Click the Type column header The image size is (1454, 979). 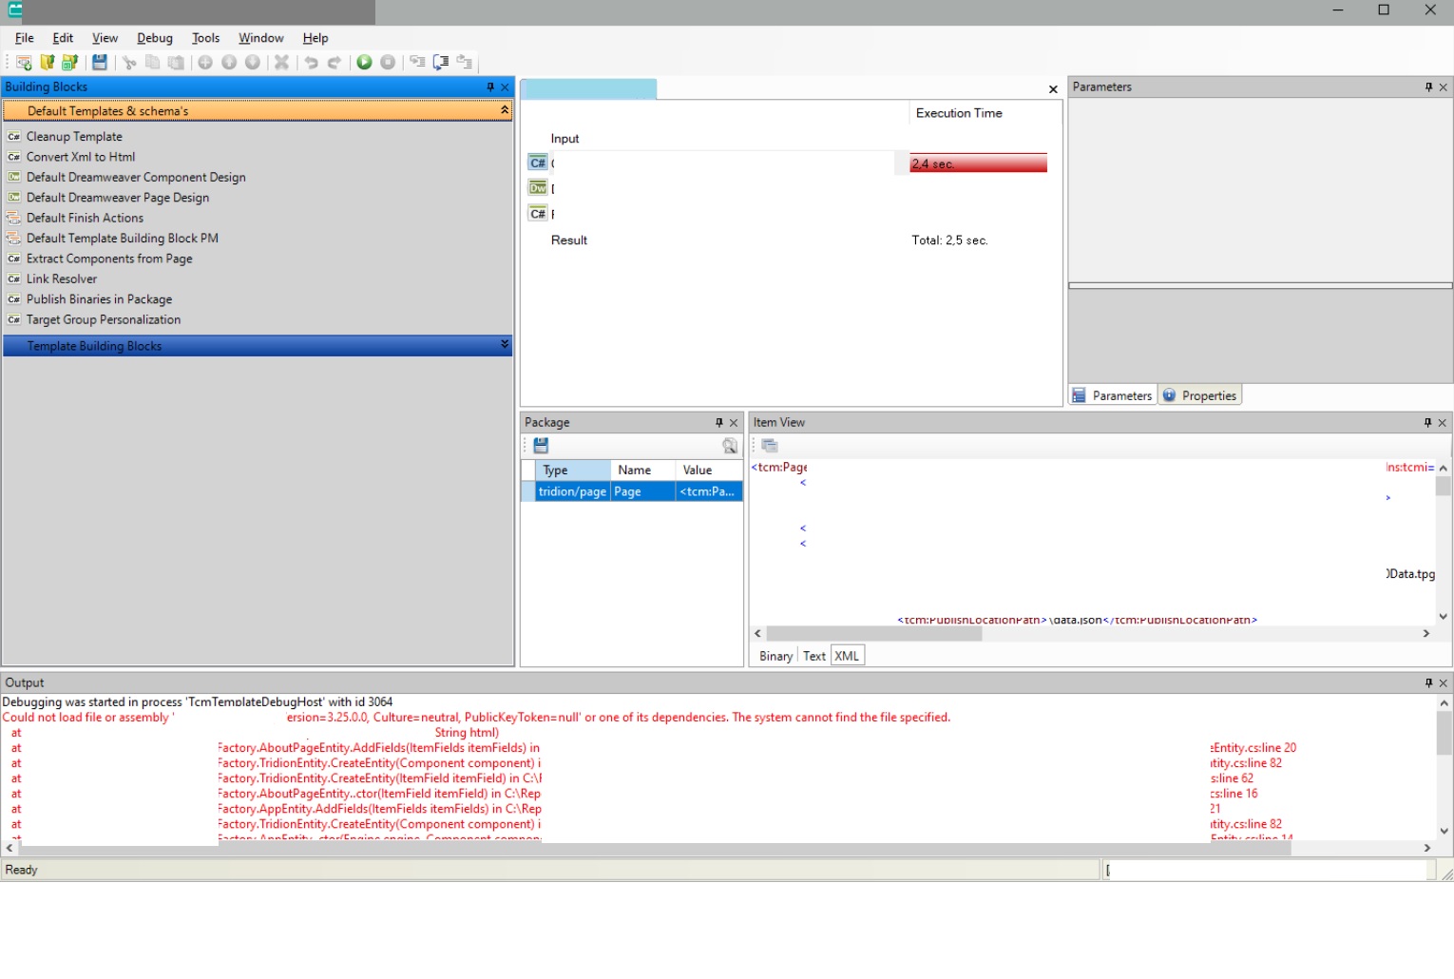coord(573,470)
